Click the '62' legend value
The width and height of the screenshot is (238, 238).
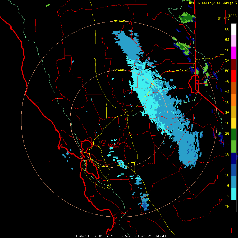point(227,40)
